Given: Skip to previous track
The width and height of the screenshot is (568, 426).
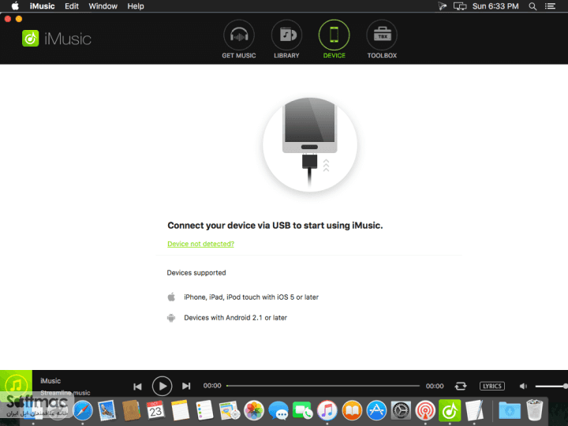Looking at the screenshot, I should pyautogui.click(x=137, y=387).
